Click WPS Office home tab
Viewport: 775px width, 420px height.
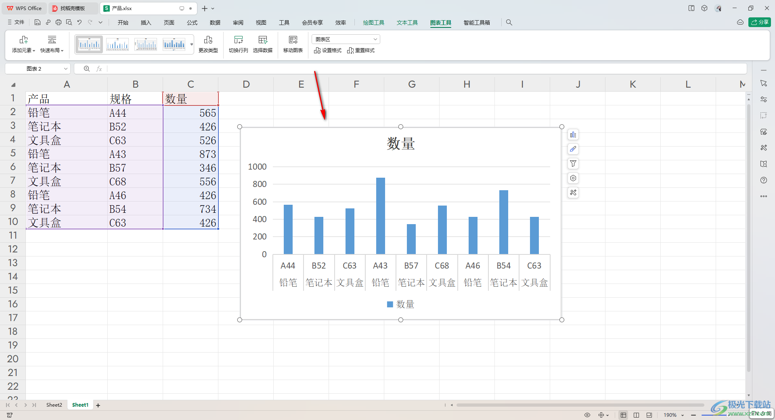coord(24,8)
